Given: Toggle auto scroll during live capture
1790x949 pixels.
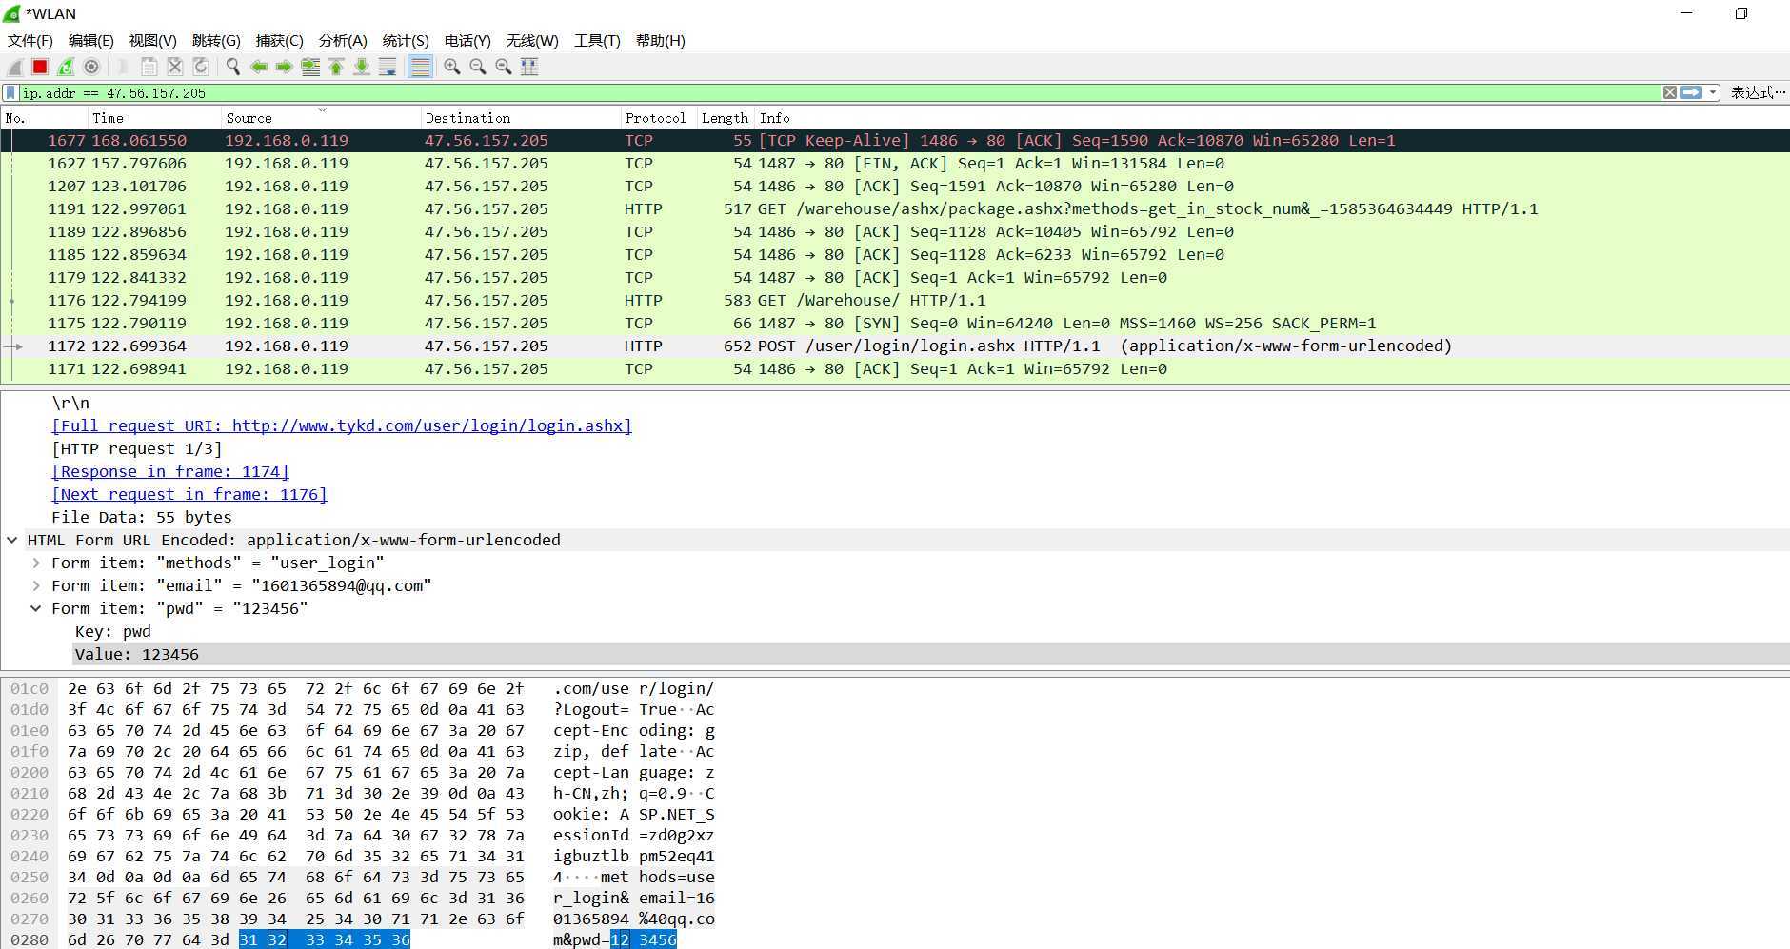Looking at the screenshot, I should click(x=388, y=67).
